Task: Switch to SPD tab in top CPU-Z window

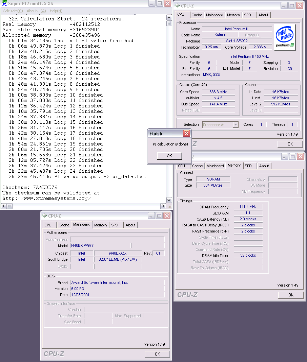Action: tap(248, 15)
